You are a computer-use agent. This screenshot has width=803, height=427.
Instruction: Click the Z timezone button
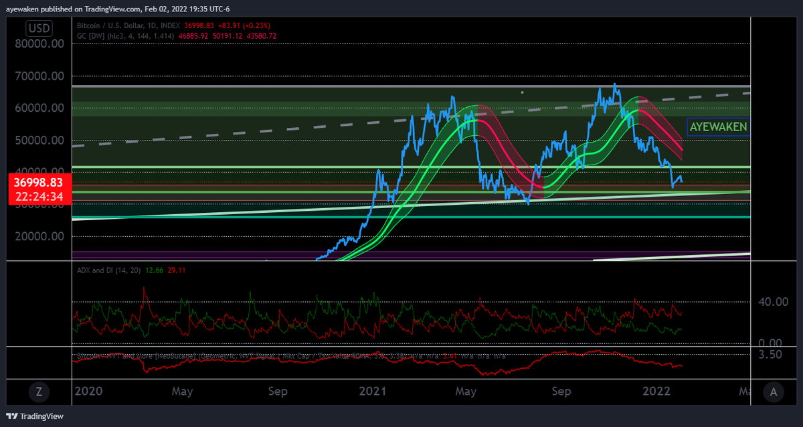click(39, 392)
